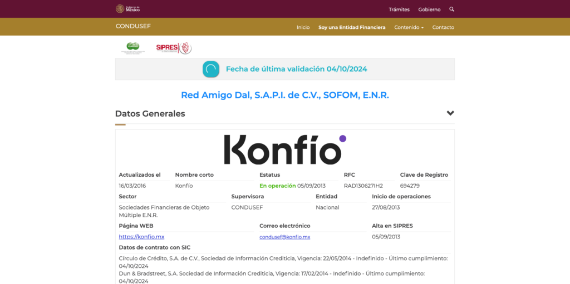The width and height of the screenshot is (570, 284).
Task: Open the https://konfio.mx link
Action: tap(141, 237)
